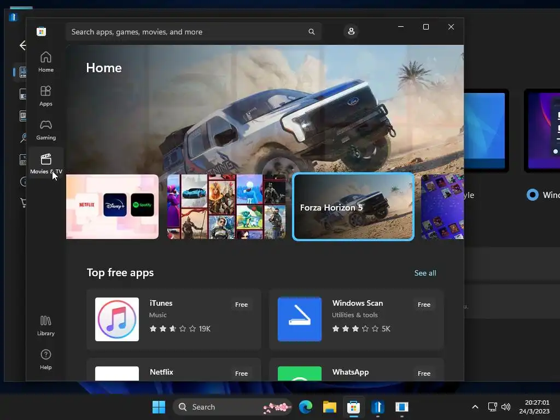Open the purple apps collage promo card
560x420 pixels.
[x=442, y=207]
